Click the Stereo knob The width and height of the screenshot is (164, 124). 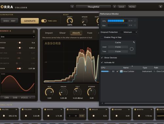pyautogui.click(x=92, y=92)
